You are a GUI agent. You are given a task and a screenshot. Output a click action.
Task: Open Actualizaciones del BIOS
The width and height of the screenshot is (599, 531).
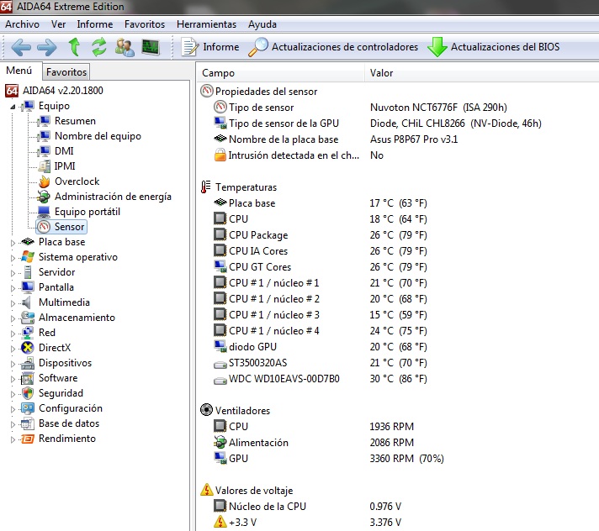494,47
